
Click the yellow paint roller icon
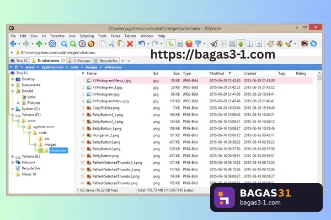tap(289, 44)
